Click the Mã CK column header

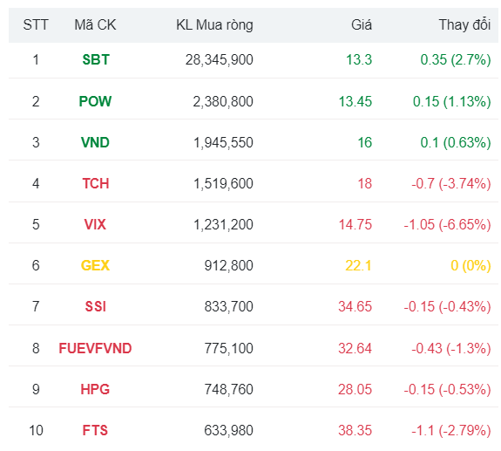click(x=95, y=25)
